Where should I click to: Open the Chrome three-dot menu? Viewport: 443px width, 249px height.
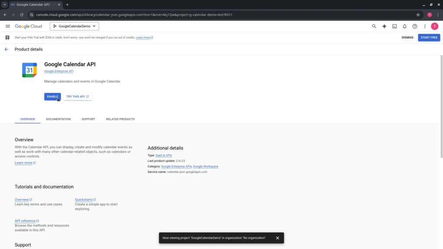pos(438,15)
